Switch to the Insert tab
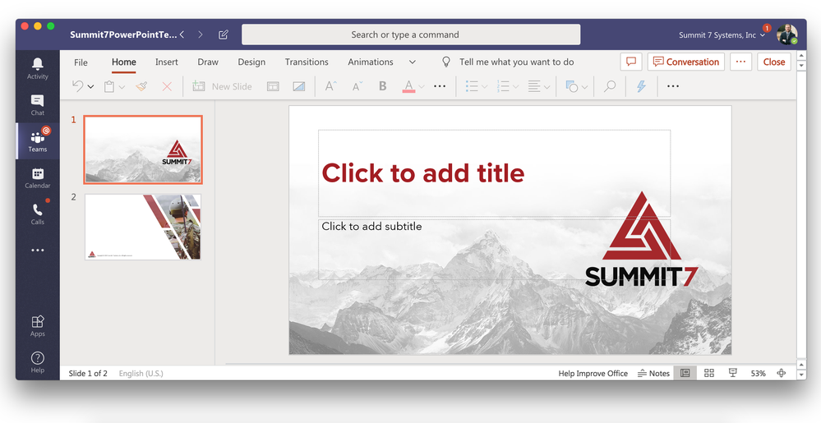 167,62
